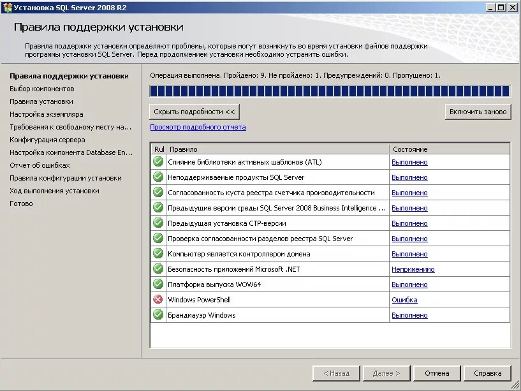Sort by Правило column header
This screenshot has width=521, height=391.
[x=277, y=149]
